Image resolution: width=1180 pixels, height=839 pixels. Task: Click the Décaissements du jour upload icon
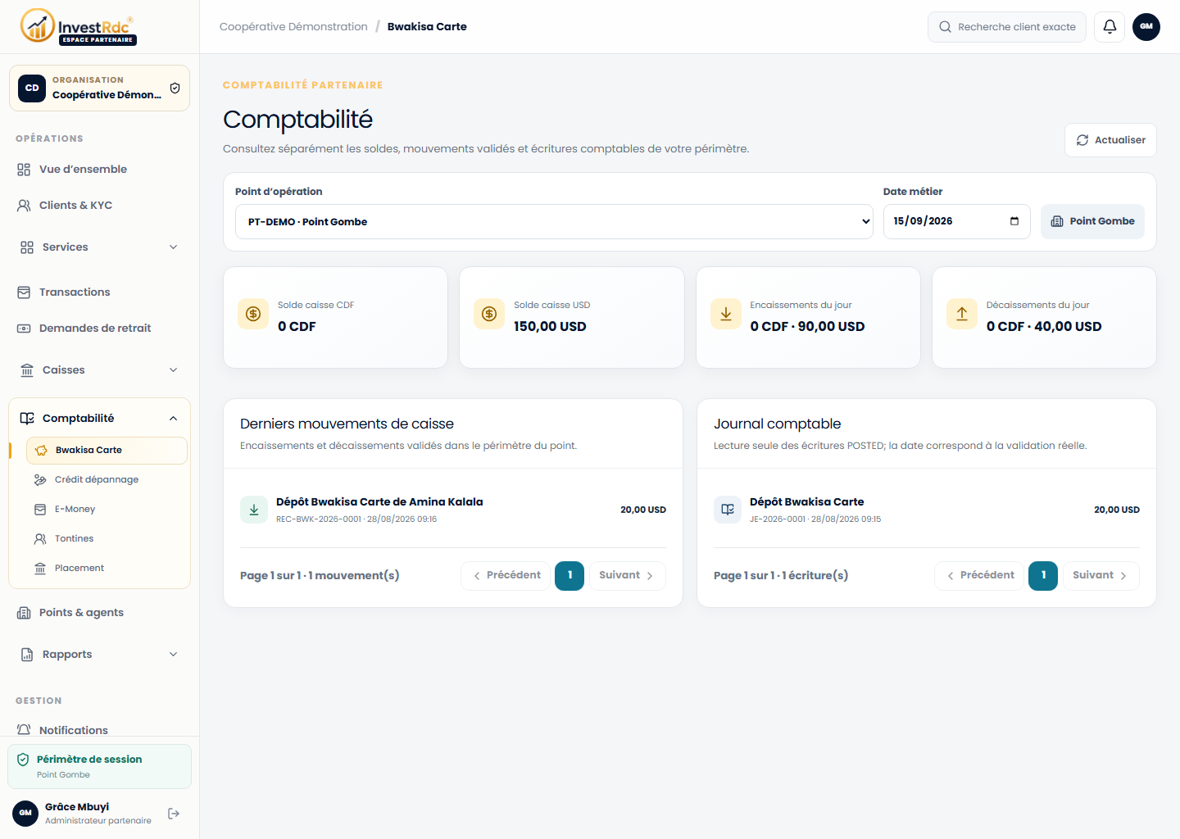coord(962,314)
